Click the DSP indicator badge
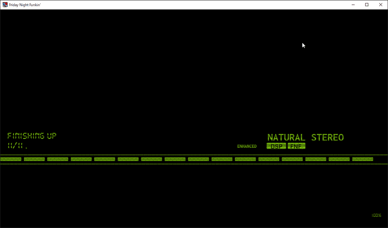 (x=276, y=146)
